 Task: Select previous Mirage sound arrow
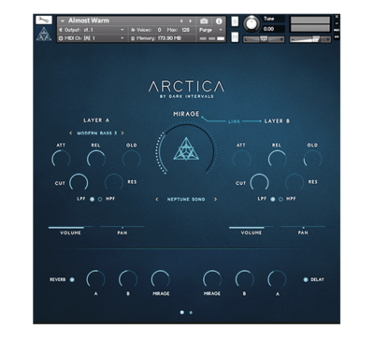coord(157,199)
